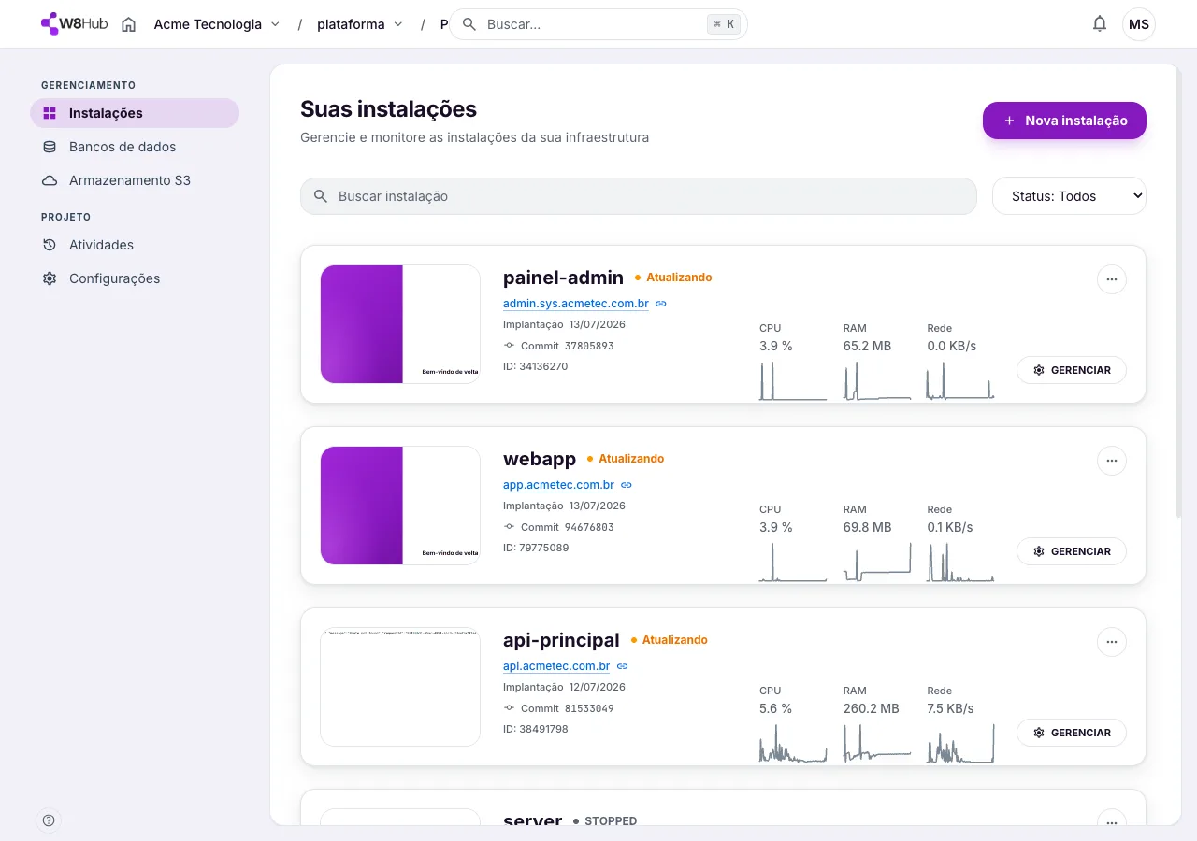Image resolution: width=1197 pixels, height=841 pixels.
Task: Click Nova instalação button
Action: click(1064, 121)
